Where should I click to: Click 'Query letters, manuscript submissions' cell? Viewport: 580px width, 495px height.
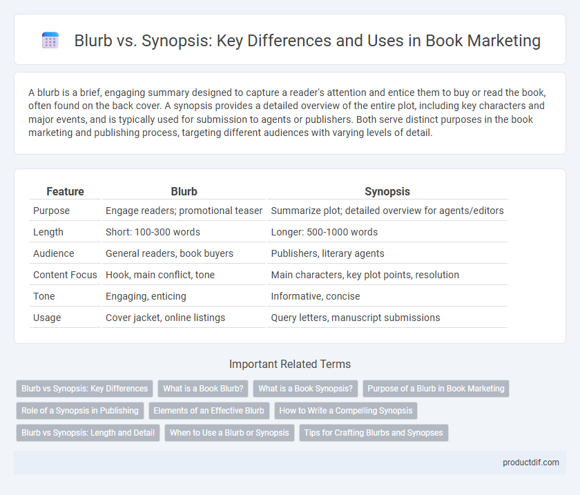coord(387,318)
